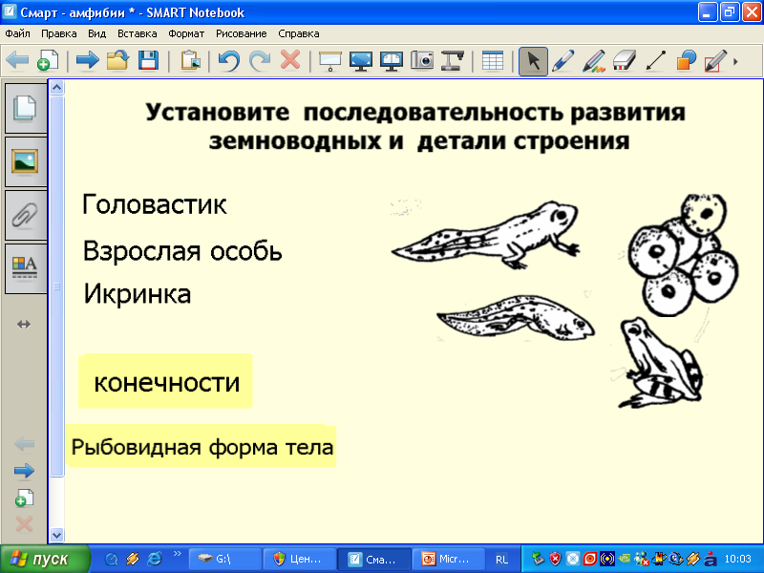The height and width of the screenshot is (573, 764).
Task: Switch to G:\ taskbar window
Action: (224, 559)
